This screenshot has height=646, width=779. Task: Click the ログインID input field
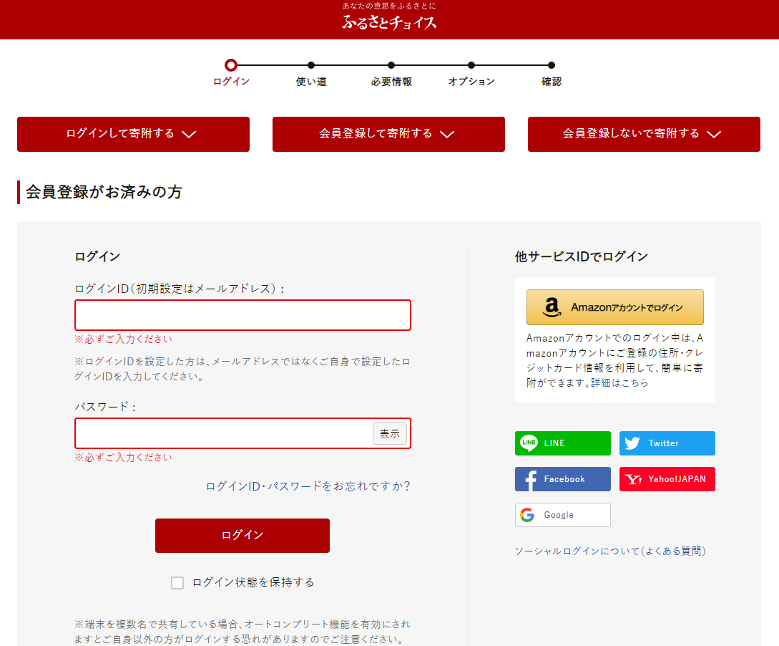pos(242,315)
